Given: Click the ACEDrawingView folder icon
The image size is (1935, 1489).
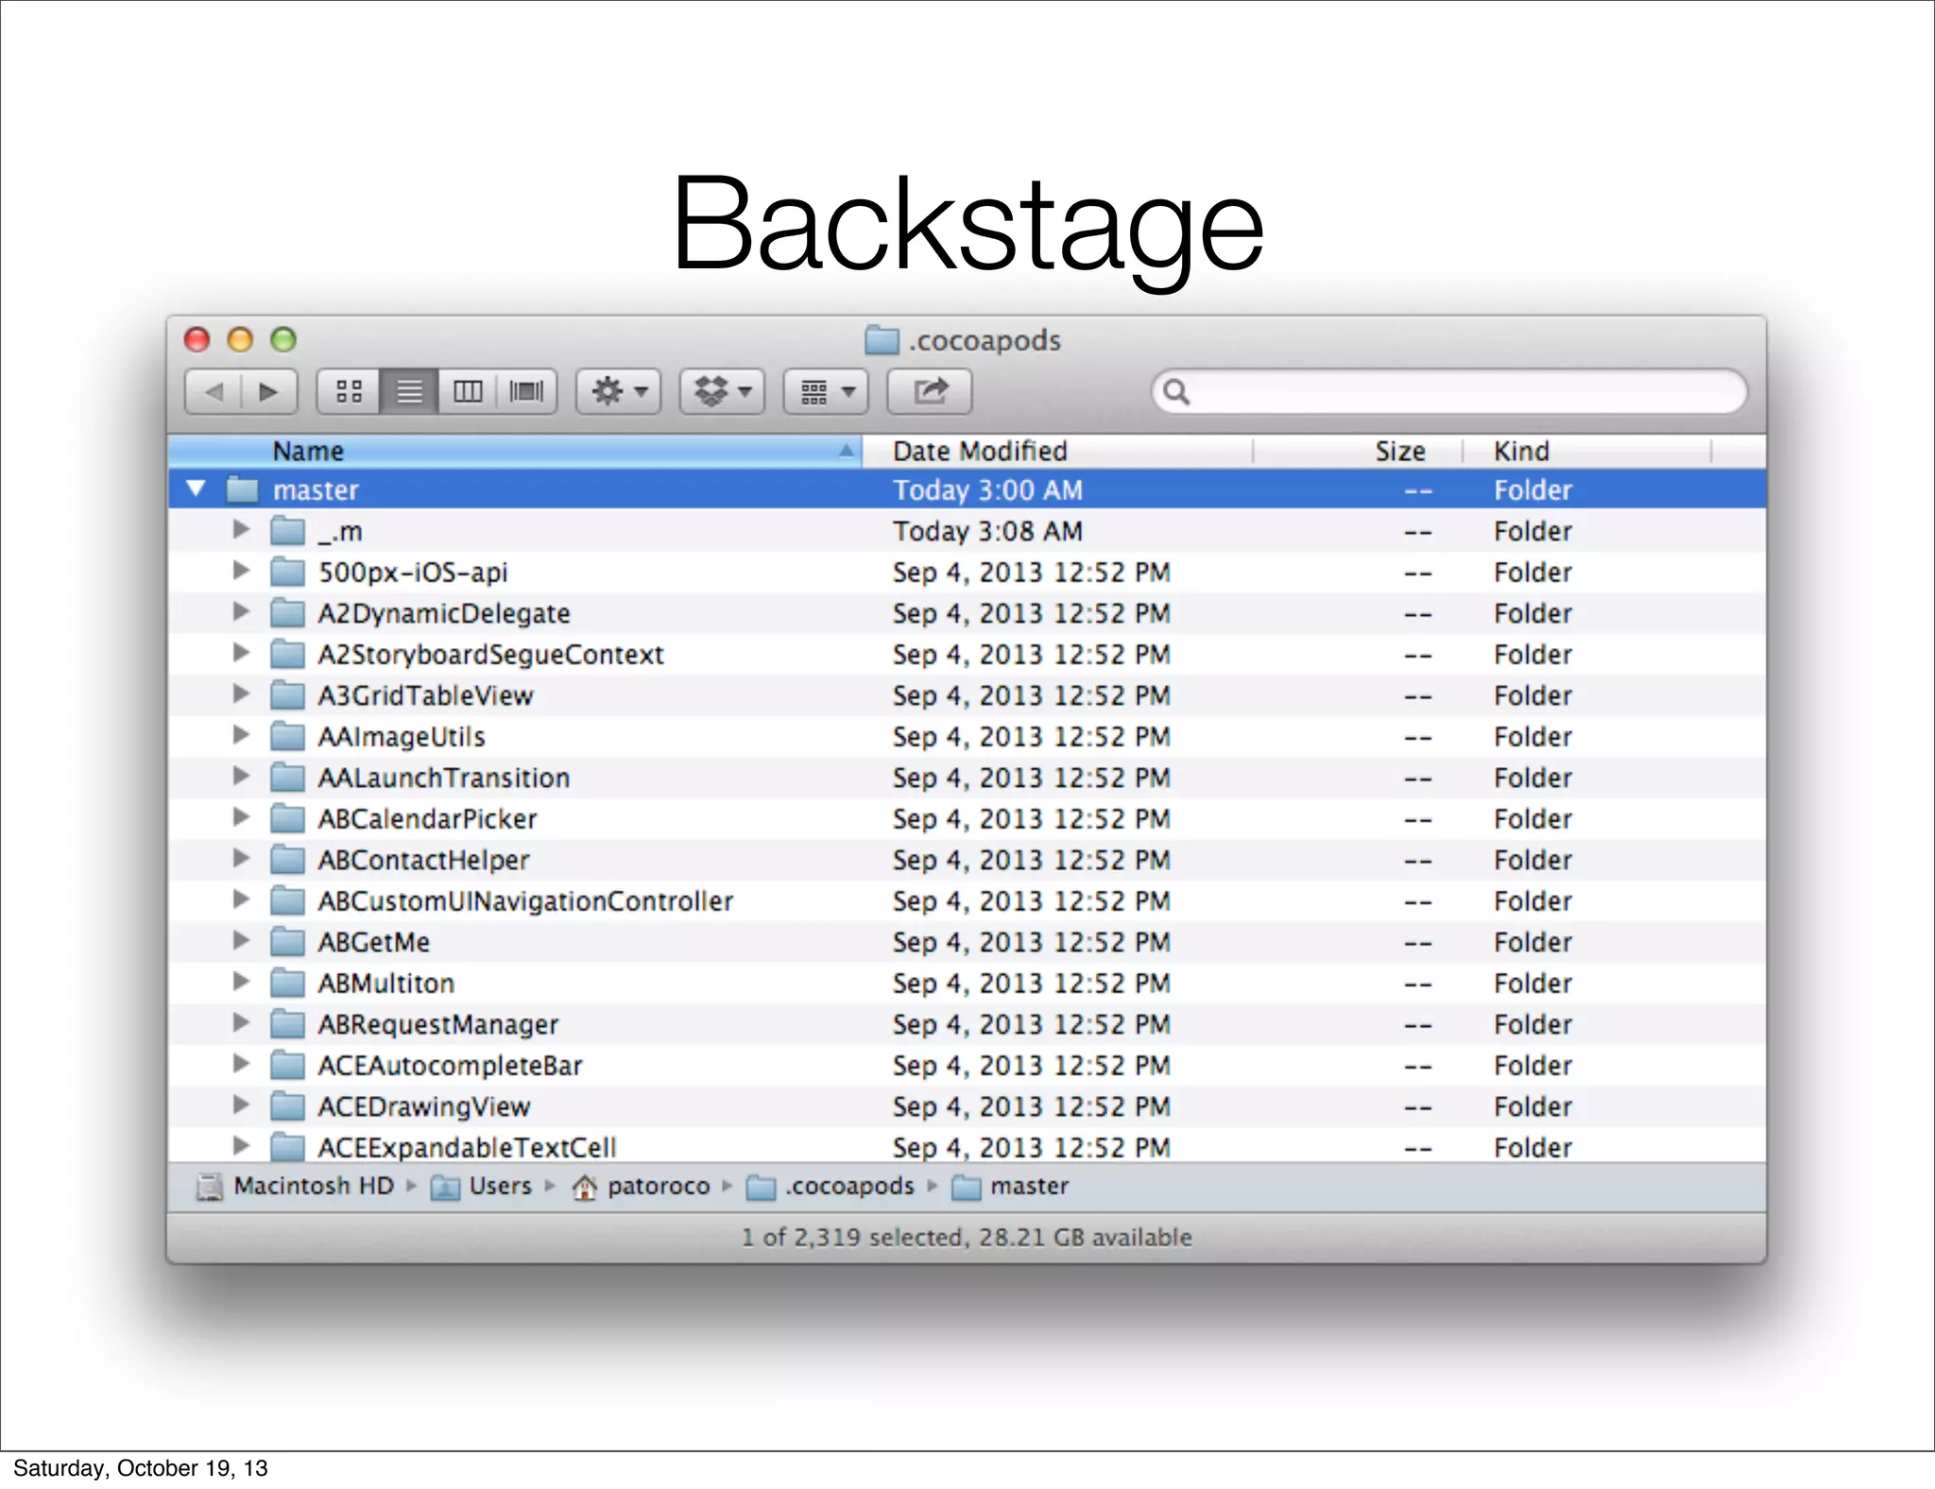Looking at the screenshot, I should coord(287,1106).
